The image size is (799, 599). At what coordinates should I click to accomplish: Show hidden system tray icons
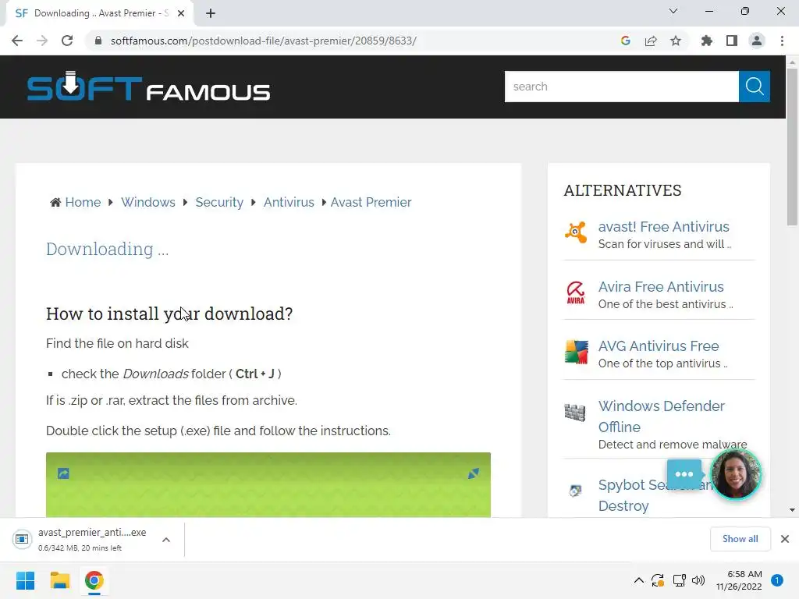(x=638, y=580)
